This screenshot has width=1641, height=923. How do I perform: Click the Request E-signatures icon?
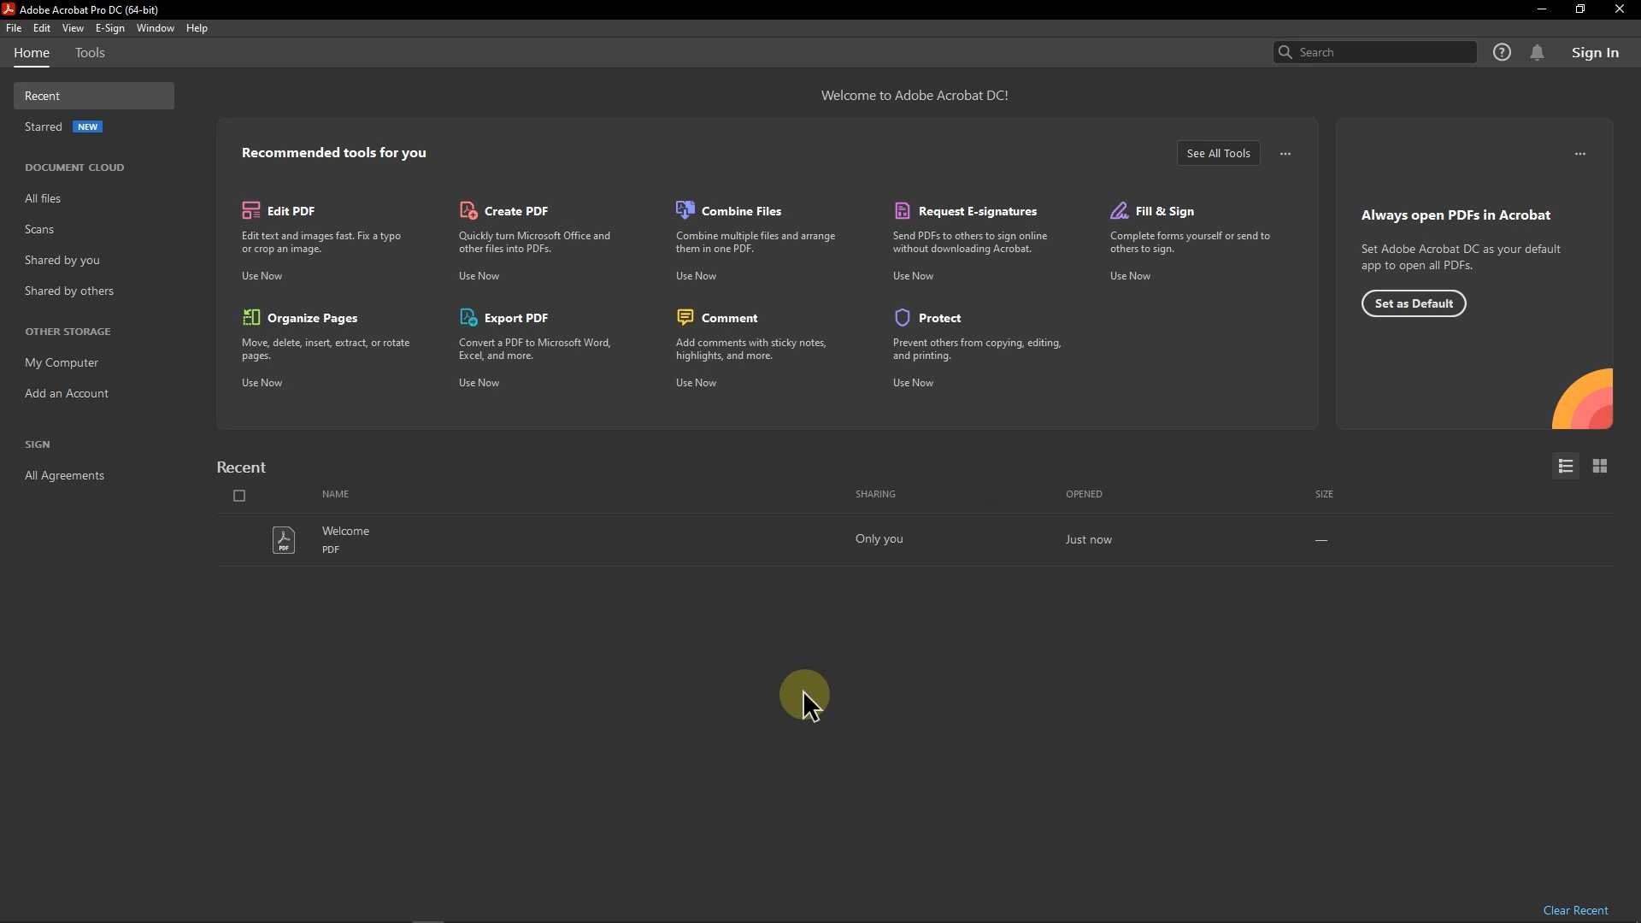(x=902, y=210)
